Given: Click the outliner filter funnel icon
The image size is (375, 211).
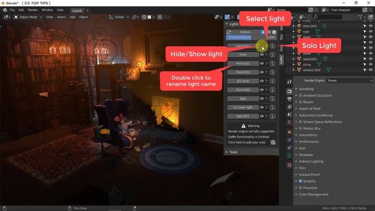Looking at the screenshot, I should pyautogui.click(x=360, y=17).
